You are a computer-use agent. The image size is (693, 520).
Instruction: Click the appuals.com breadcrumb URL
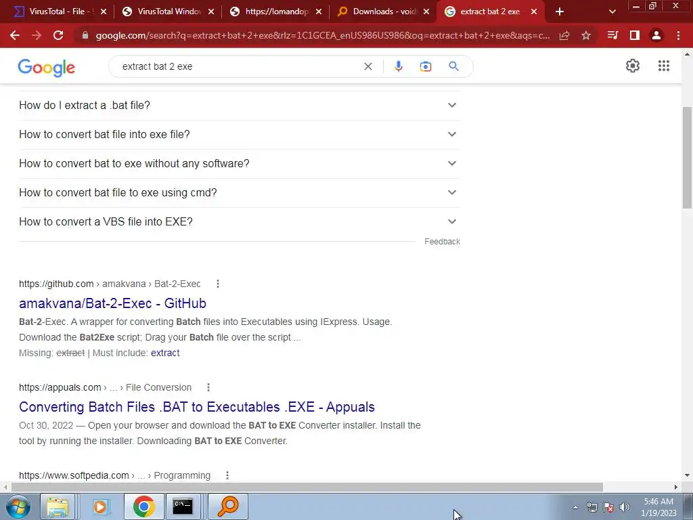click(105, 387)
